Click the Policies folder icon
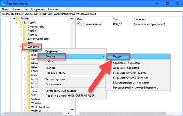 pos(18,18)
